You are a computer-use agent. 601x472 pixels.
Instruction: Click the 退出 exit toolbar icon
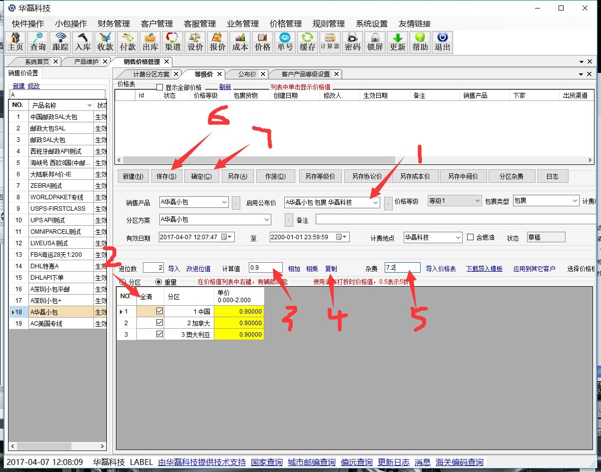coord(443,41)
